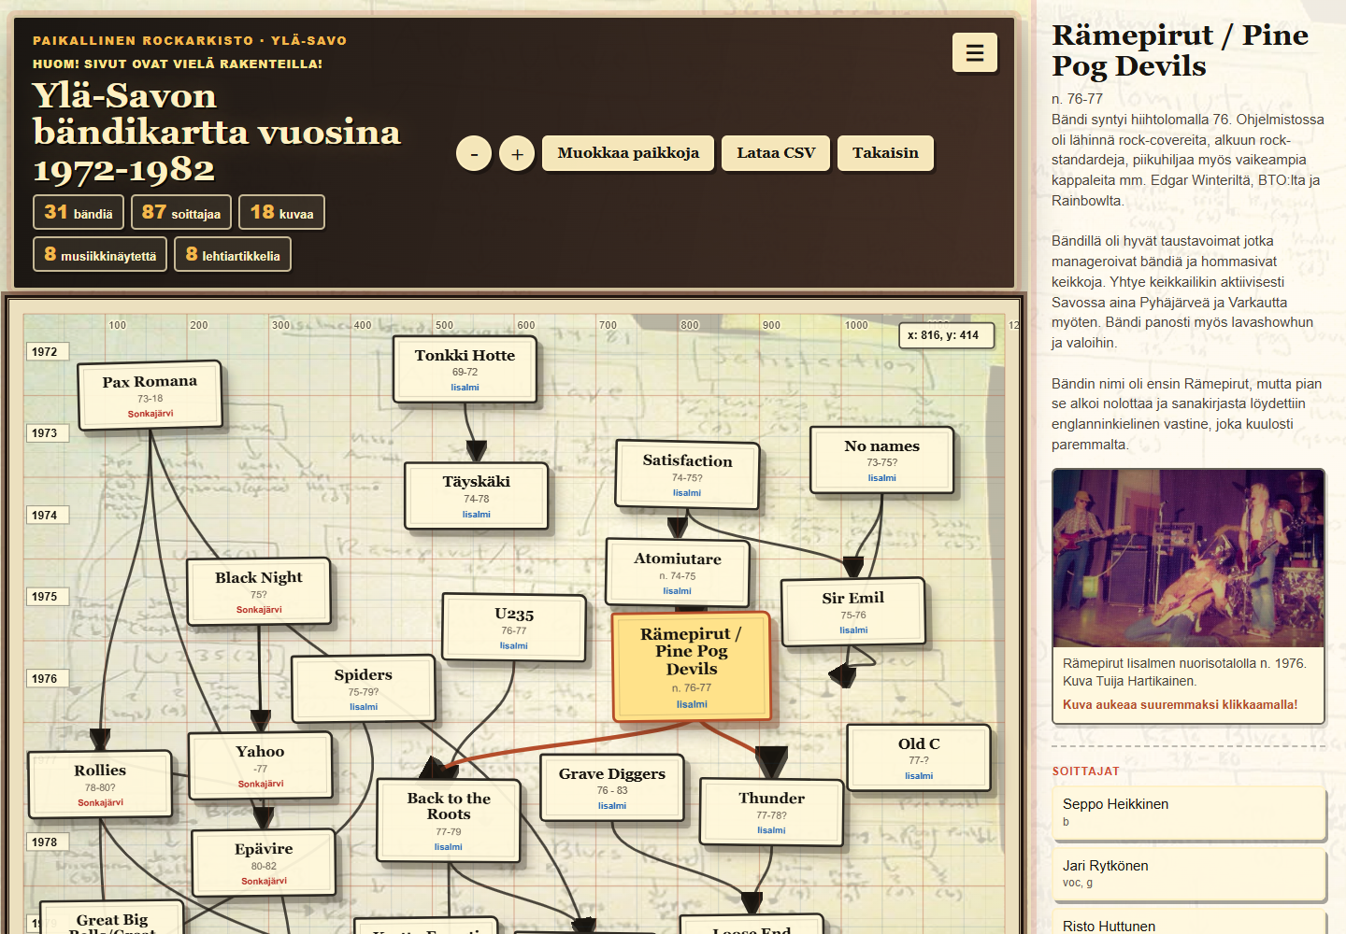This screenshot has width=1346, height=934.
Task: Select the Back to the Roots card
Action: 449,821
